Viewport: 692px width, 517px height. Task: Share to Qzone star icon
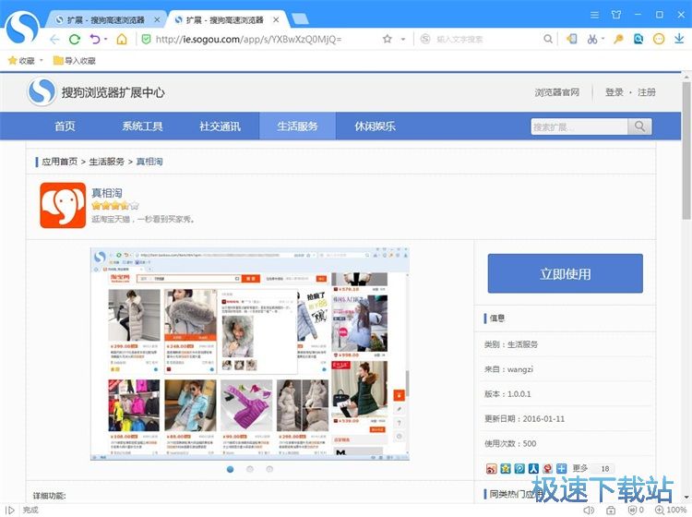506,469
